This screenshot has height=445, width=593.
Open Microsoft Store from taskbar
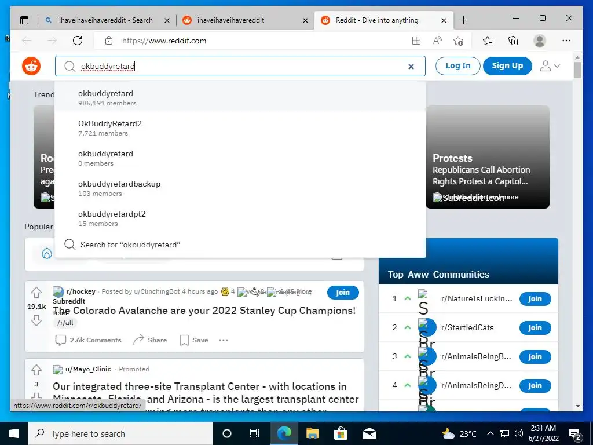341,433
